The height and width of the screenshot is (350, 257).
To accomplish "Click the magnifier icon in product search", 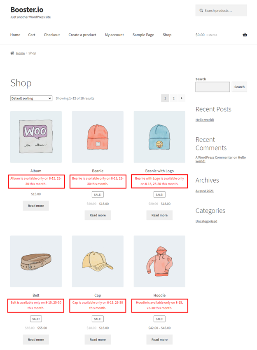I will 201,10.
